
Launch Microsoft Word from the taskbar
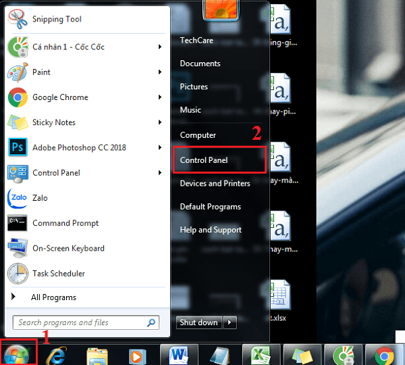(178, 355)
